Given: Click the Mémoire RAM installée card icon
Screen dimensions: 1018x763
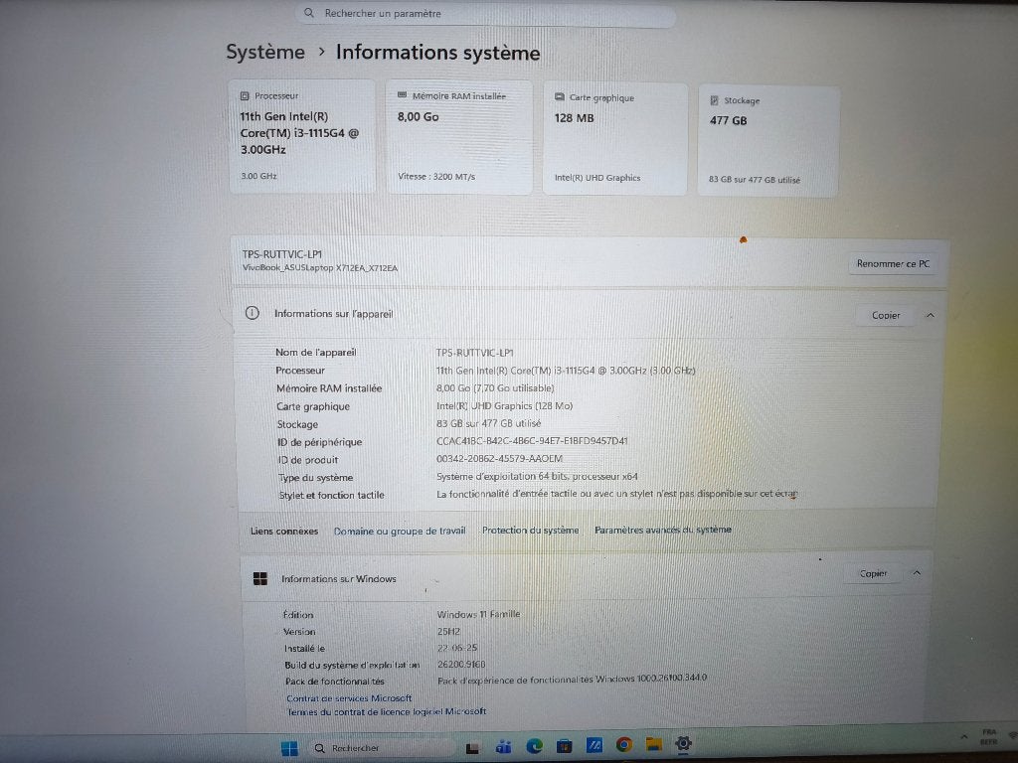Looking at the screenshot, I should 402,95.
